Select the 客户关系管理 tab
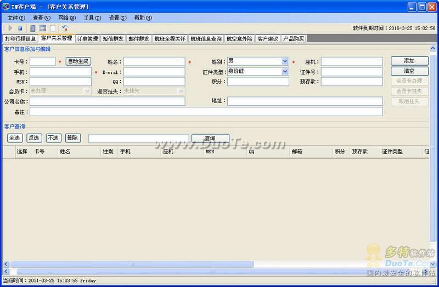Image resolution: width=439 pixels, height=287 pixels. coord(57,38)
